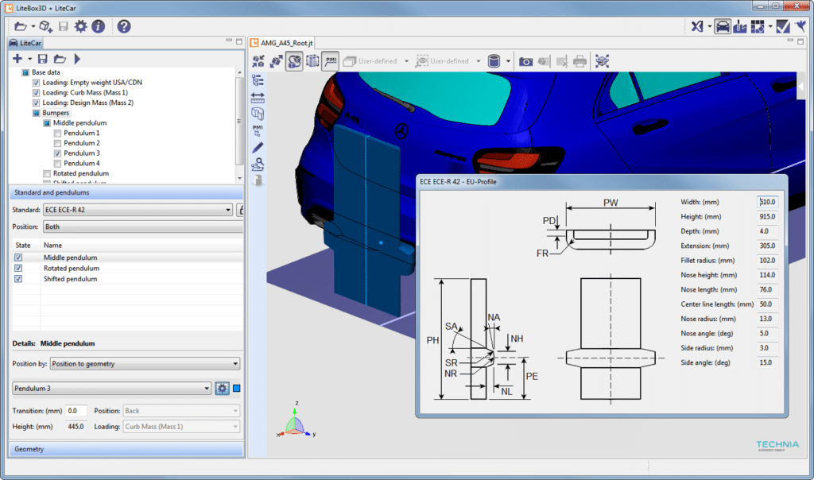Open the cylinder render style dropdown arrow
The height and width of the screenshot is (480, 814).
coord(508,61)
